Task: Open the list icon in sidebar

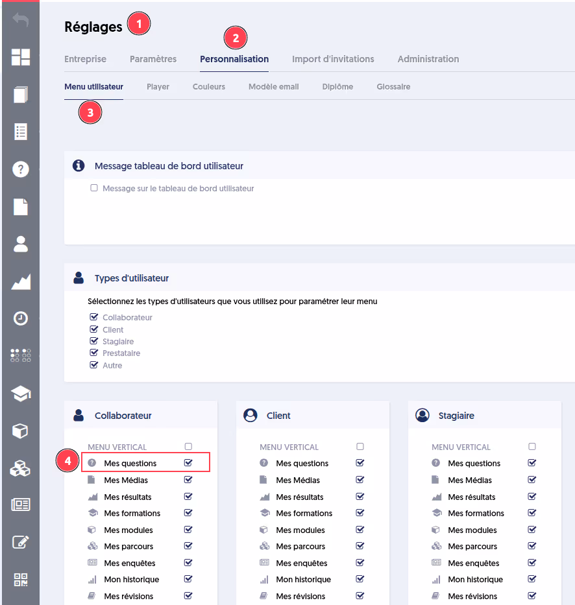Action: pyautogui.click(x=21, y=132)
